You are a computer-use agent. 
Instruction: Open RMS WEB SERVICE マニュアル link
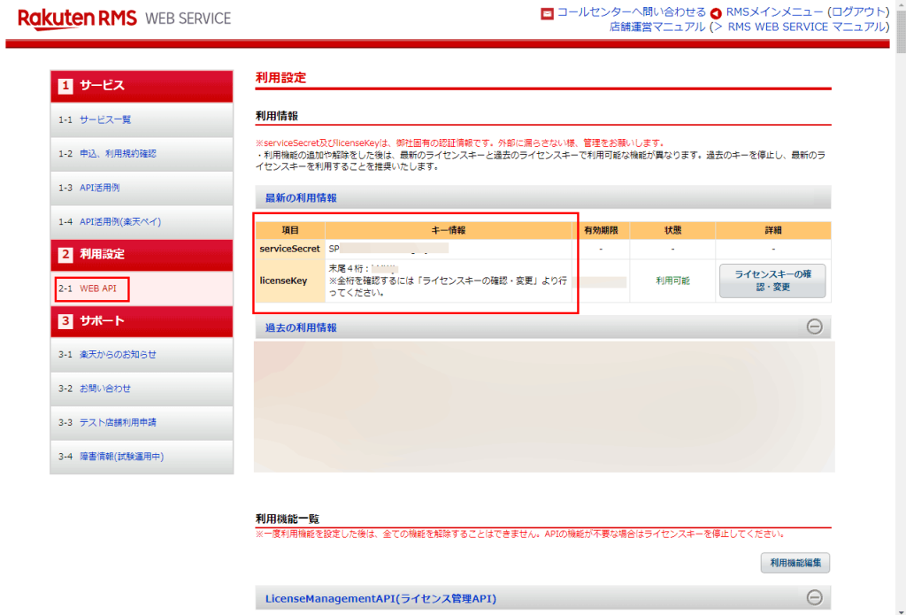(x=806, y=27)
